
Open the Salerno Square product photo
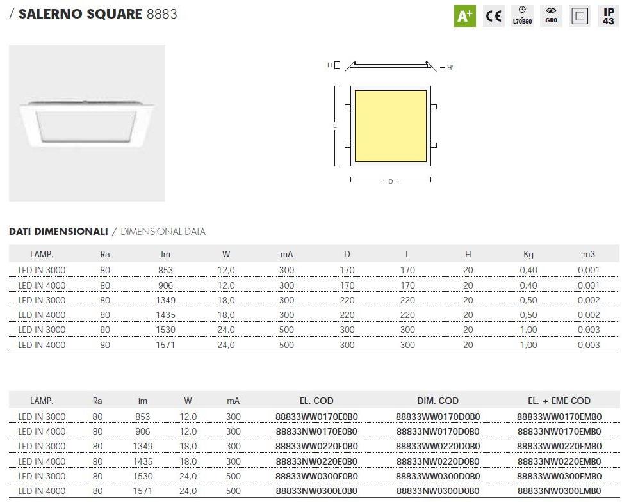tap(87, 123)
